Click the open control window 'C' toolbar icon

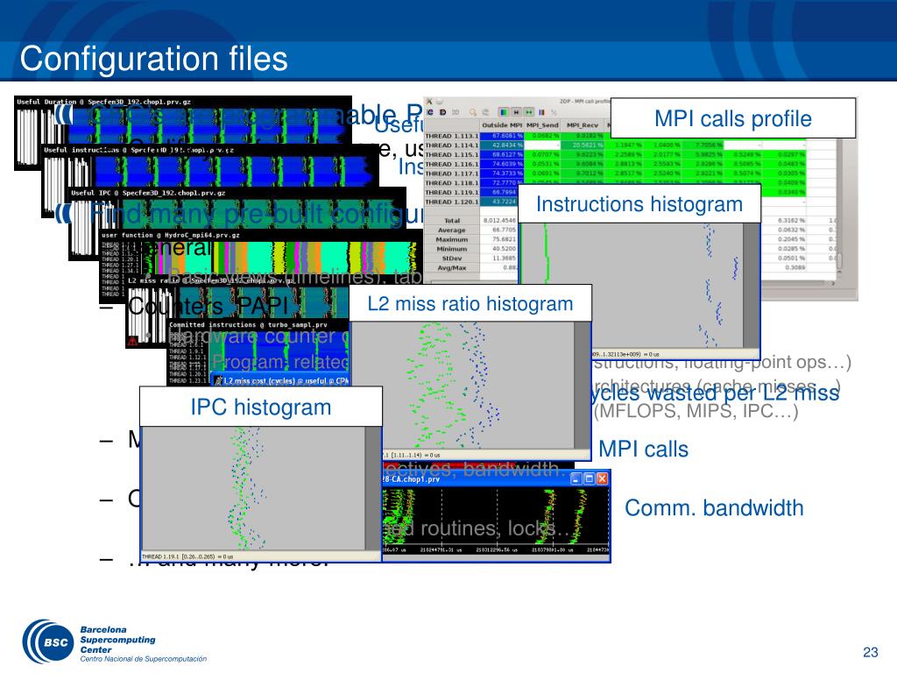tap(430, 113)
